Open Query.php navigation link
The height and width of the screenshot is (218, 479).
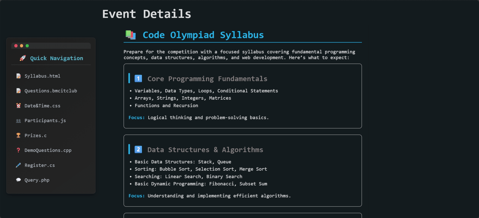[37, 180]
